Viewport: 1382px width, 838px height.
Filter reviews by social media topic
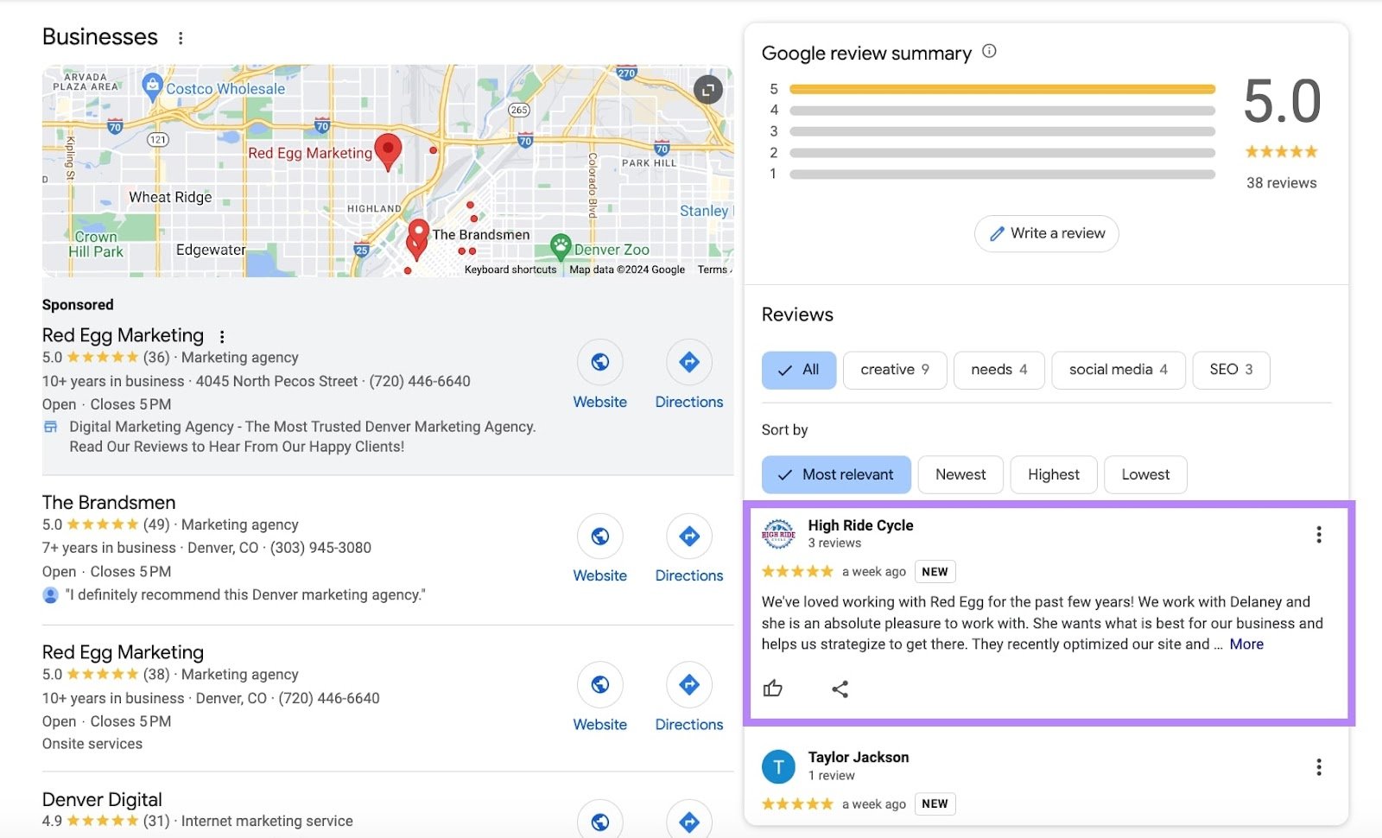click(x=1117, y=370)
